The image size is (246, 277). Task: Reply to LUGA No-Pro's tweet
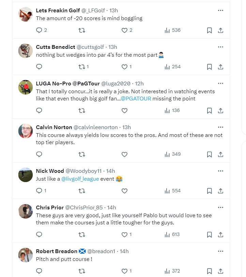[x=39, y=111]
